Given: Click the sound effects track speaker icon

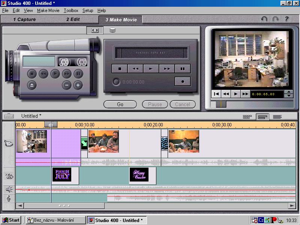Looking at the screenshot, I should pyautogui.click(x=9, y=189).
